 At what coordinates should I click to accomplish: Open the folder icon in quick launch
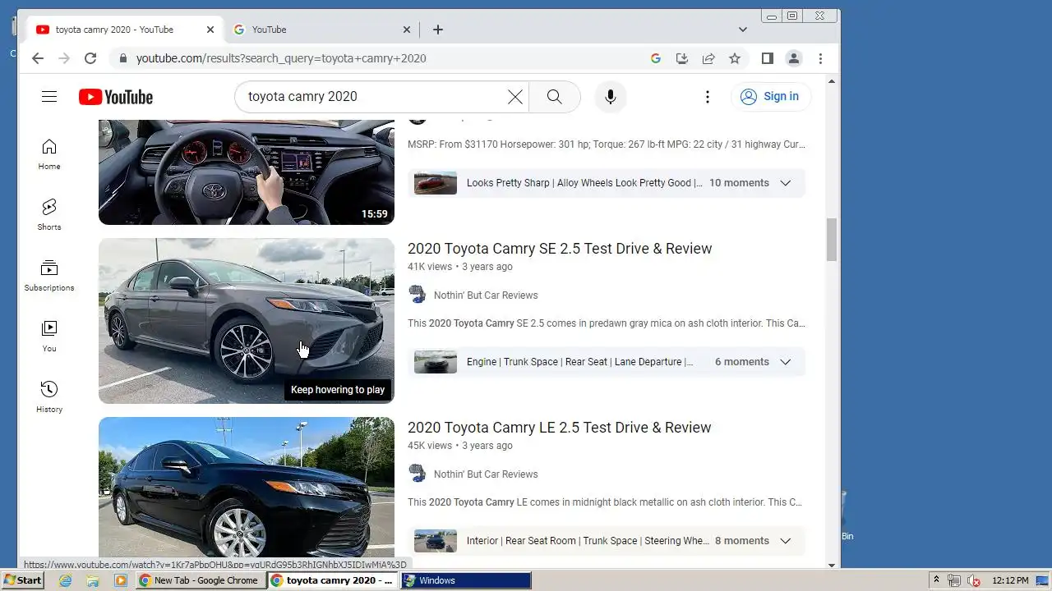[x=93, y=580]
